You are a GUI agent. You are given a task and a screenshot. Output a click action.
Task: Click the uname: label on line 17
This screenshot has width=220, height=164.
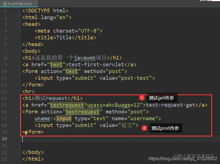44,119
